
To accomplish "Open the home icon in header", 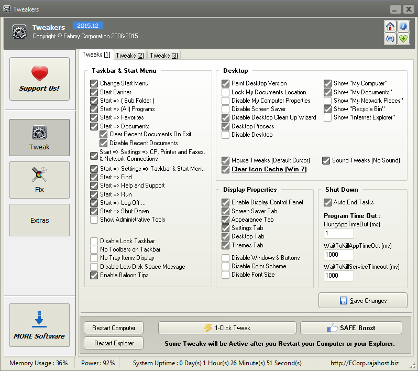I will 390,26.
